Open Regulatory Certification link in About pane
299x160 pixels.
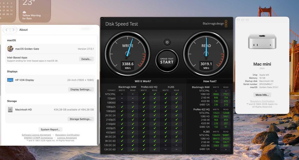tap(67, 135)
